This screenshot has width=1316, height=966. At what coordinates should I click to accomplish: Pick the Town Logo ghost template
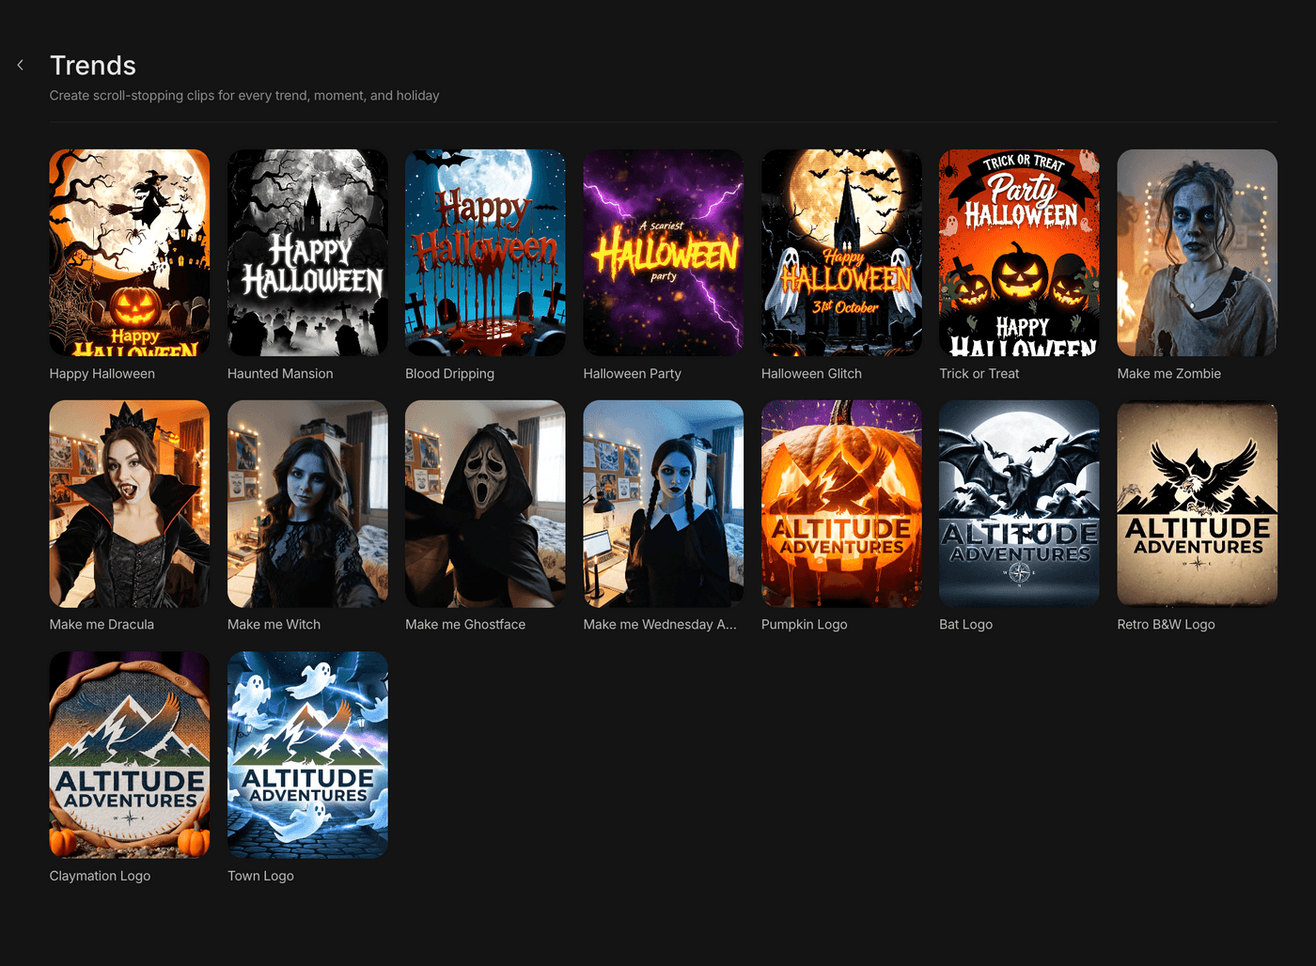(307, 755)
